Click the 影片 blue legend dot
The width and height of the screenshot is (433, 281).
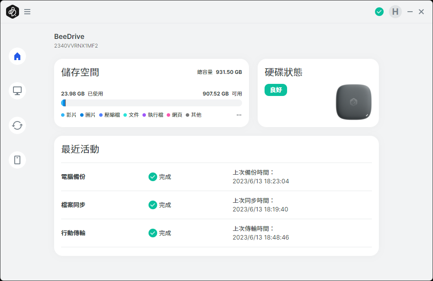click(x=63, y=115)
